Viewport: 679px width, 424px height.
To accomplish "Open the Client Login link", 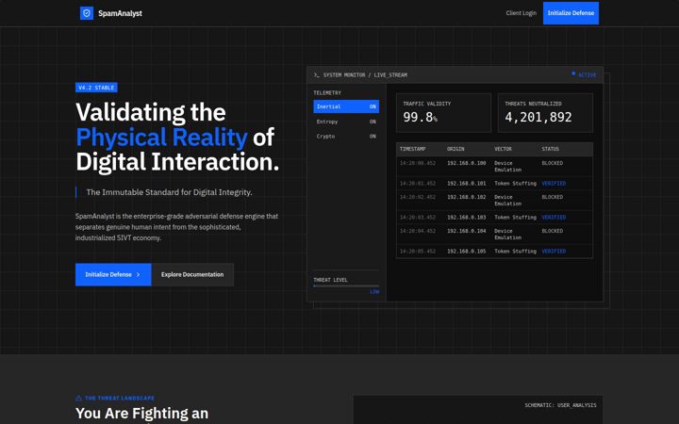I will click(x=521, y=13).
